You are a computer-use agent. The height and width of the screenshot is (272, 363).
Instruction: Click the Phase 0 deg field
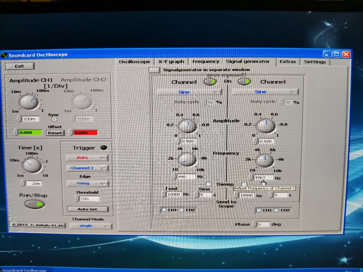tap(263, 224)
